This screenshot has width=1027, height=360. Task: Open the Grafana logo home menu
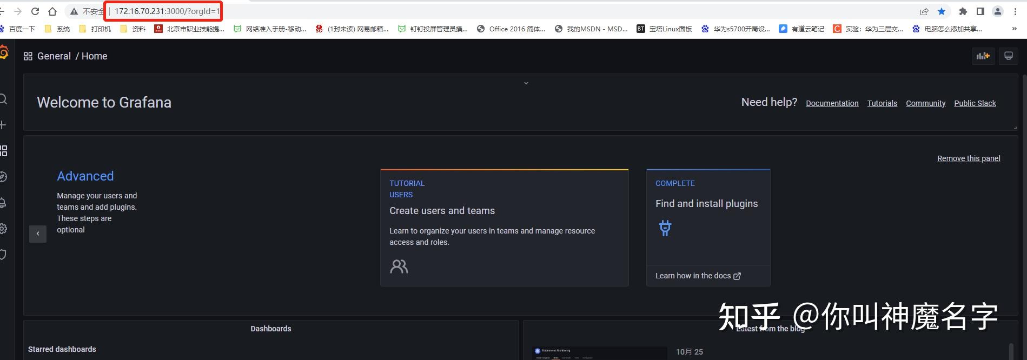(x=3, y=53)
